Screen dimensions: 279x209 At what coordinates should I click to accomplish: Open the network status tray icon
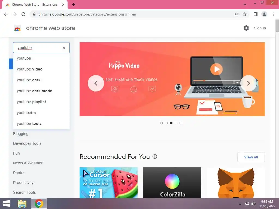[247, 204]
